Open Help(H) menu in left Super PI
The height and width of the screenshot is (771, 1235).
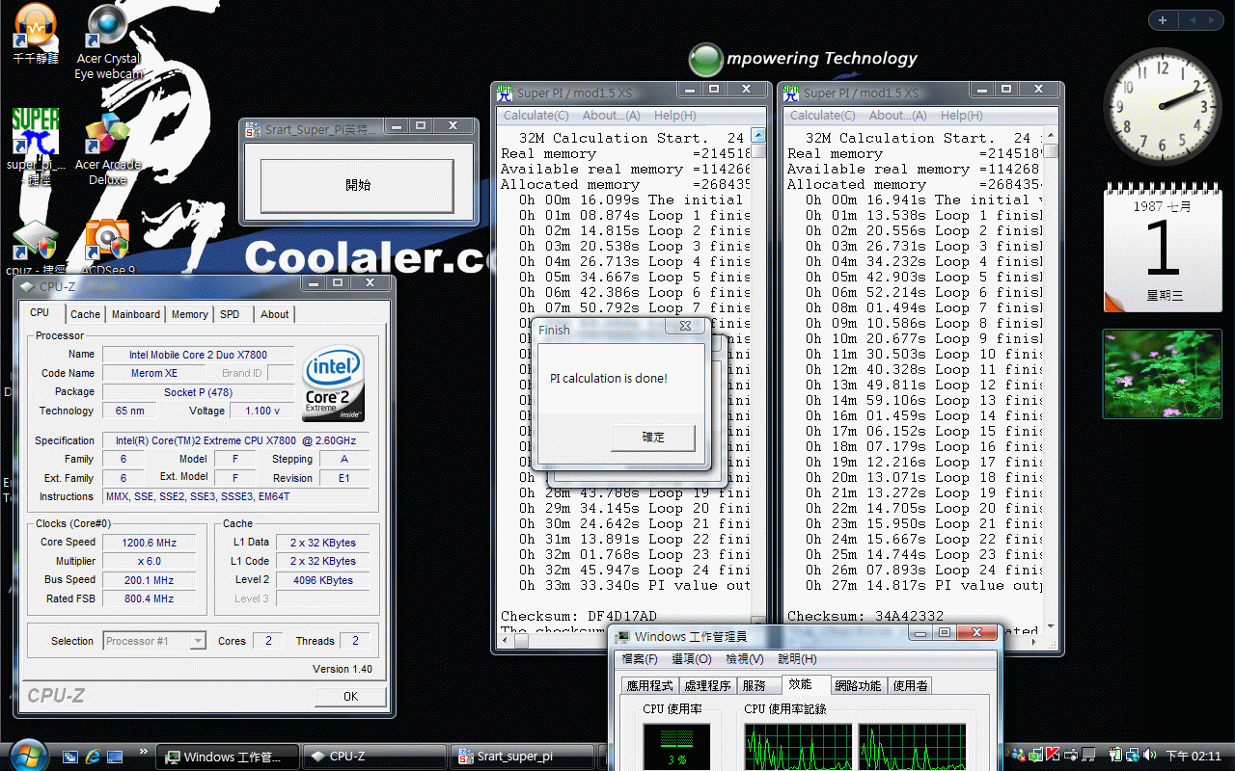pyautogui.click(x=674, y=116)
